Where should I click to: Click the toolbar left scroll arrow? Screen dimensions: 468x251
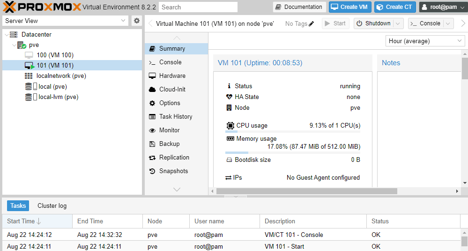coord(151,23)
